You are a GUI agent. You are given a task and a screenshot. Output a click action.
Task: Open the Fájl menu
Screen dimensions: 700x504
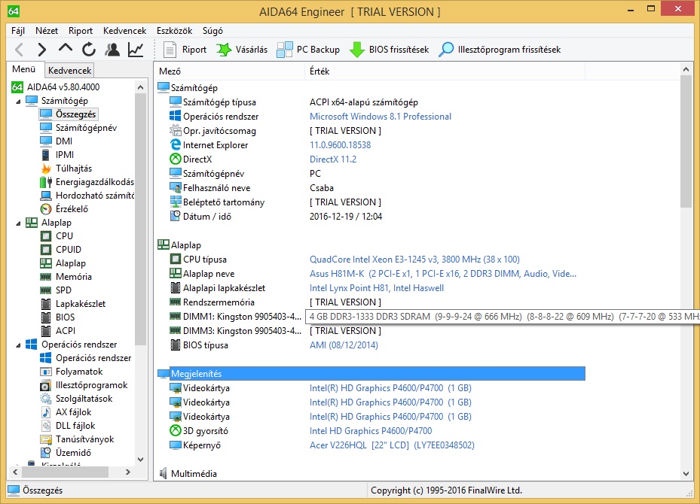[18, 31]
